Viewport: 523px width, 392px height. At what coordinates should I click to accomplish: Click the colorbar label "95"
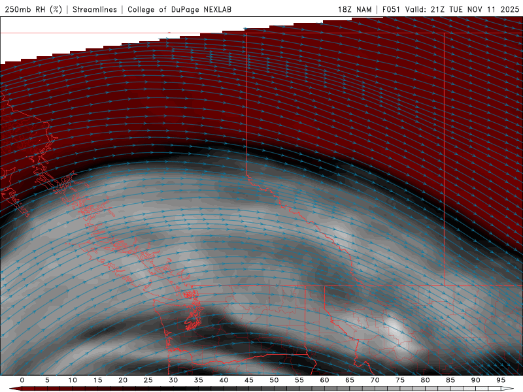(x=501, y=380)
